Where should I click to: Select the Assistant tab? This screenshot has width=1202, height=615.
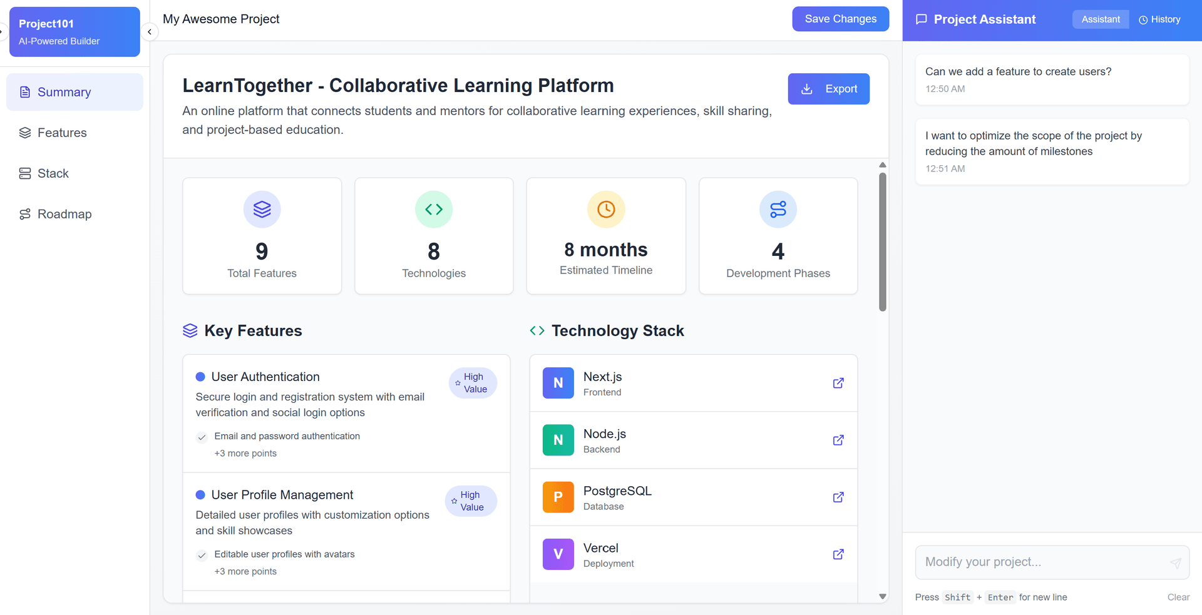click(x=1100, y=19)
